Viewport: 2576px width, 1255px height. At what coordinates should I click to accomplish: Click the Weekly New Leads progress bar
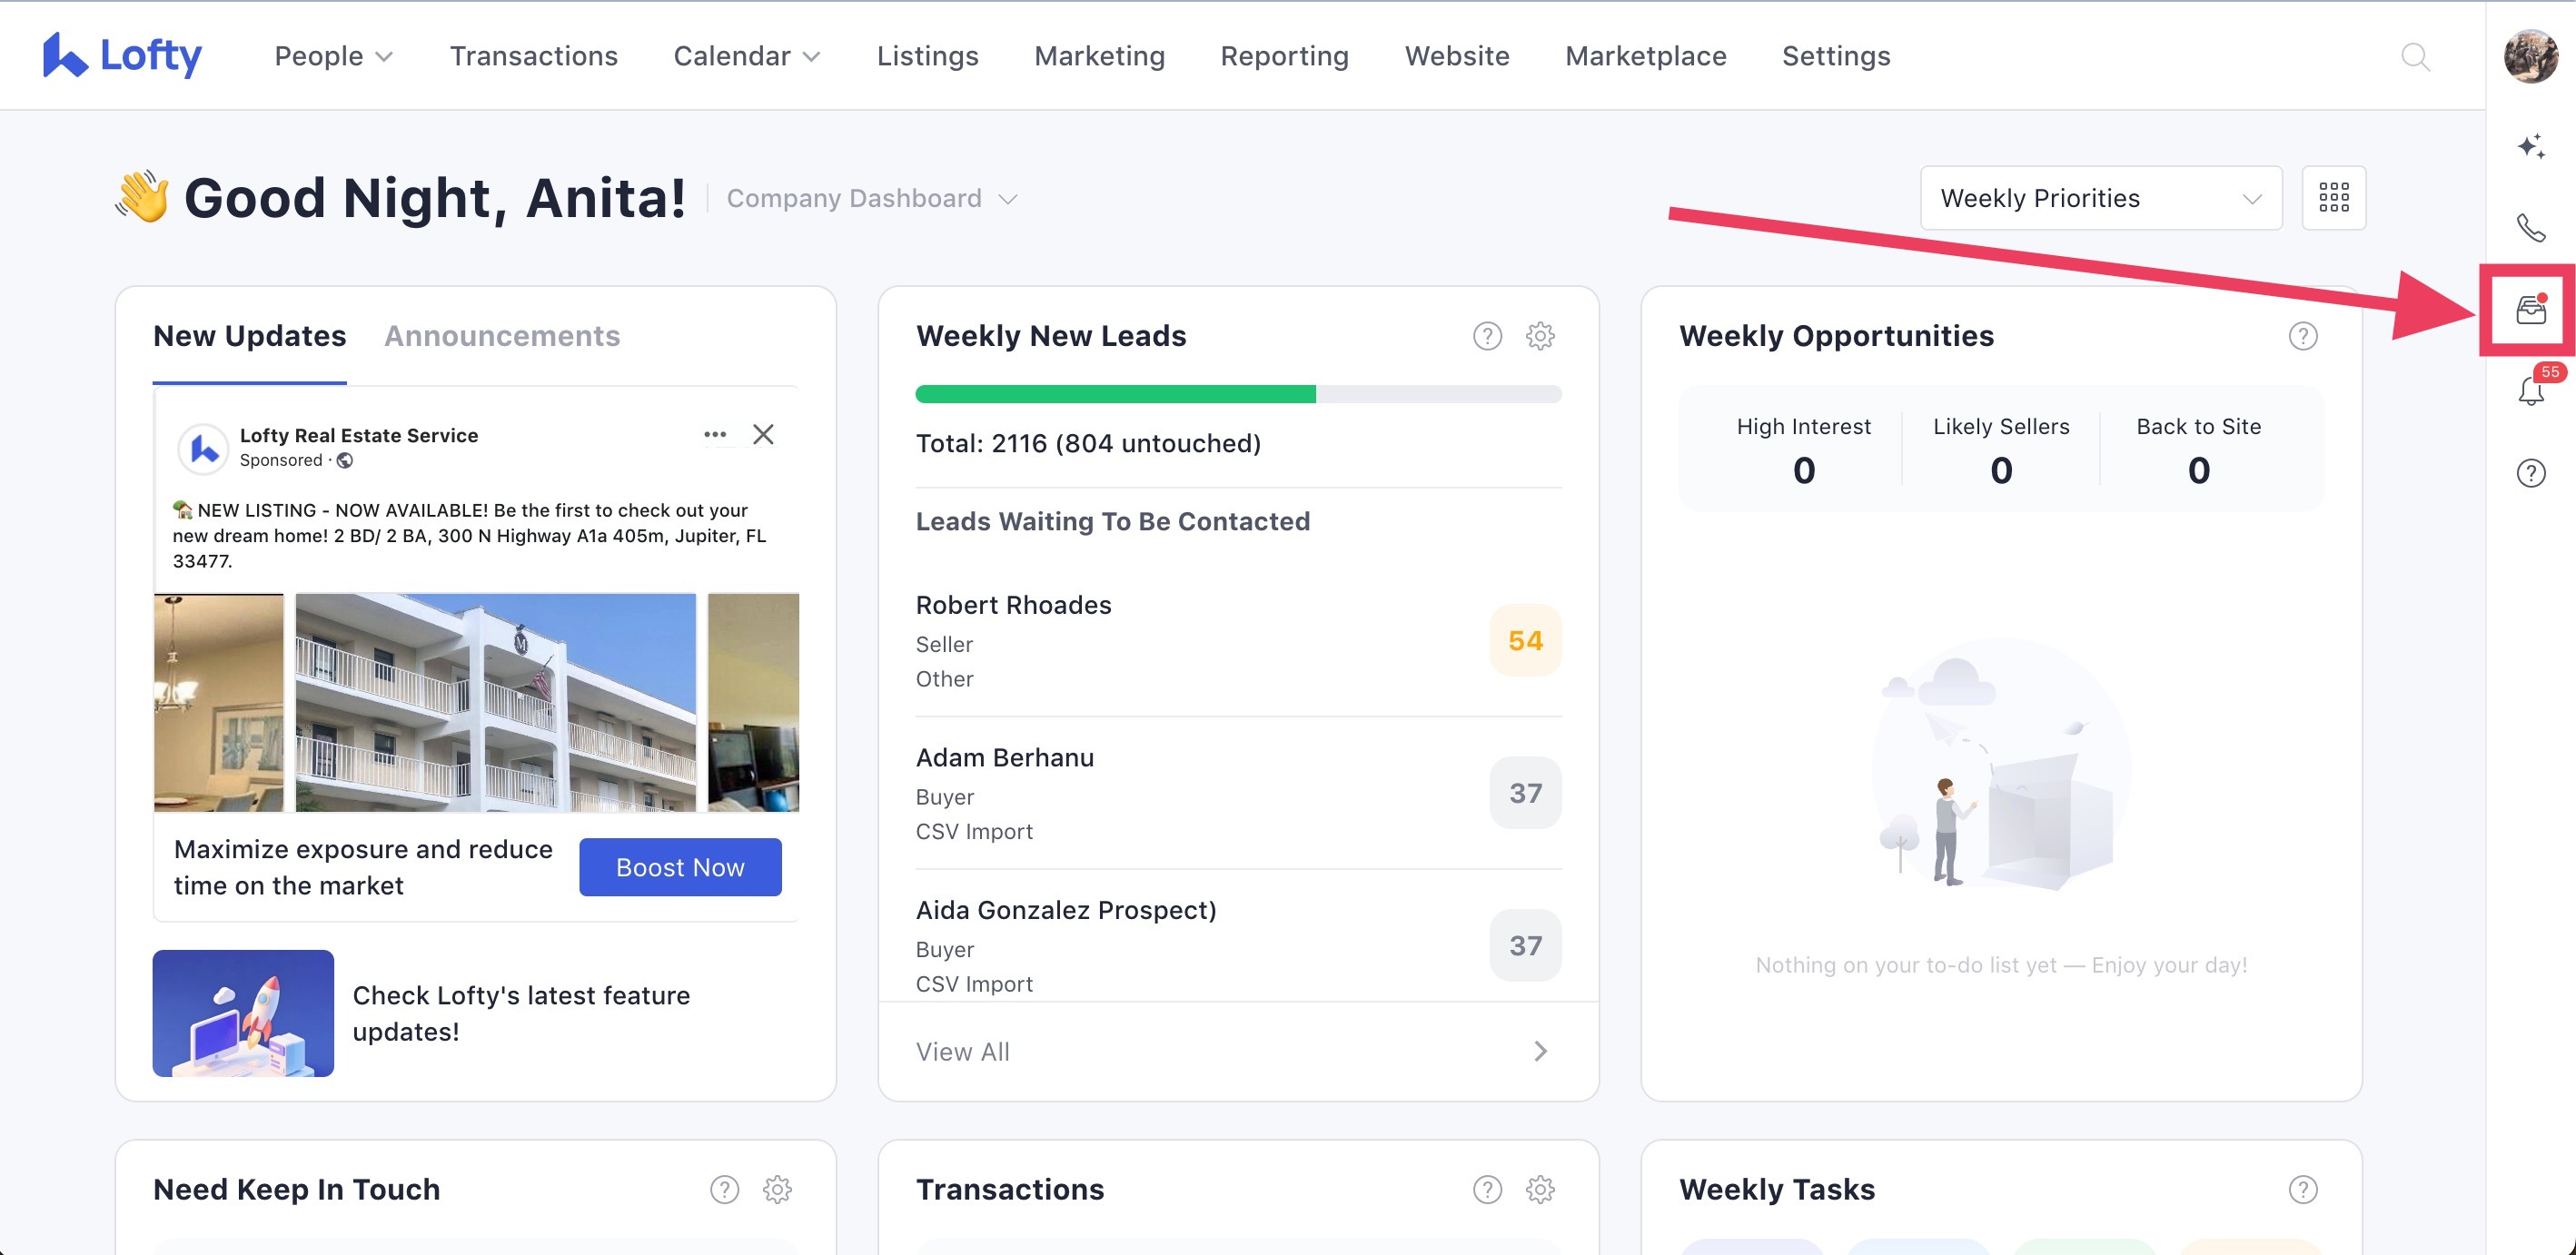pos(1238,394)
